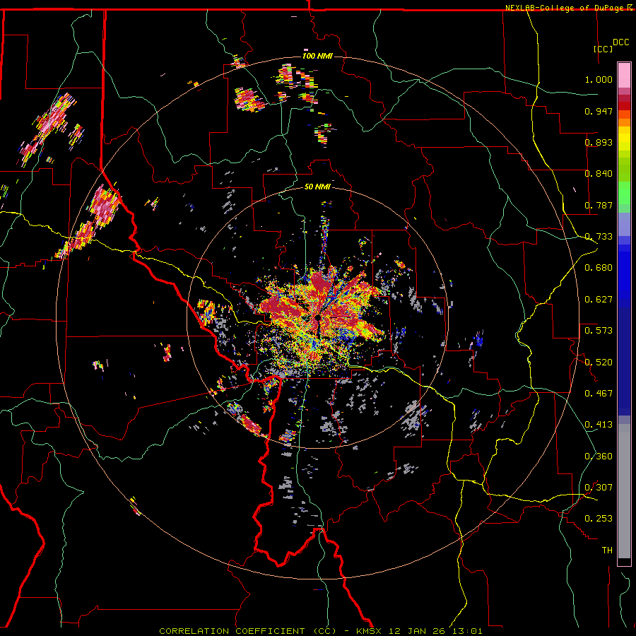
Task: Click the 100 NMI range ring label
Action: click(317, 56)
